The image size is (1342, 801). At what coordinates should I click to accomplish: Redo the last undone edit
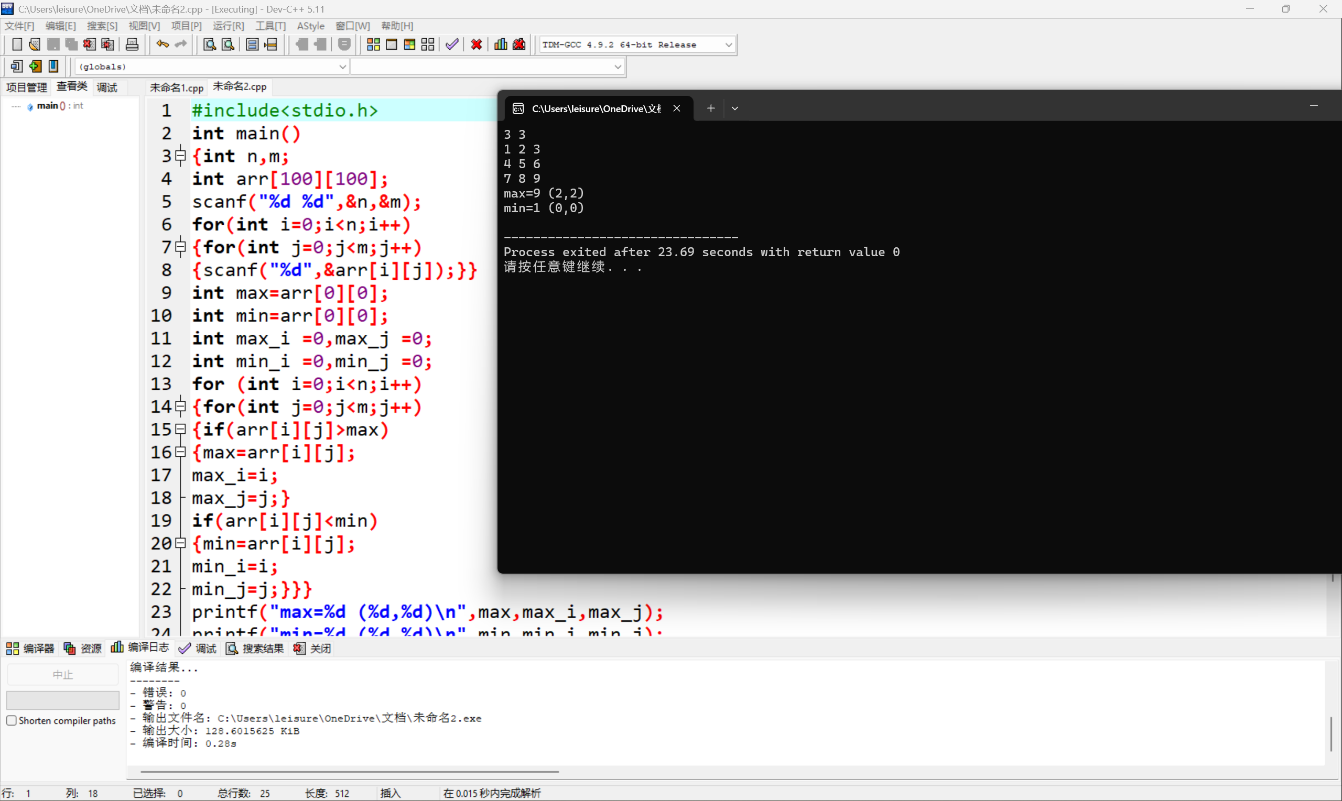pos(181,44)
